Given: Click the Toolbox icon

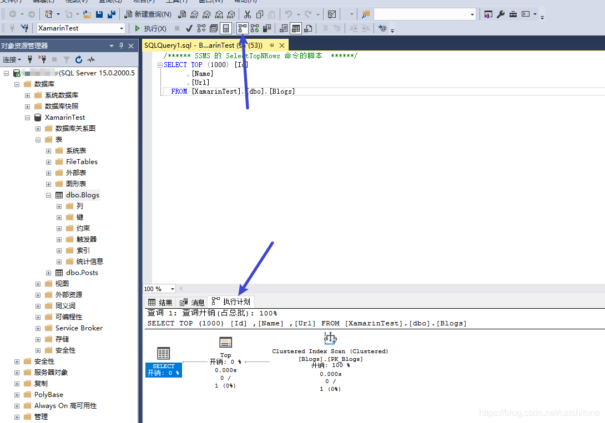Looking at the screenshot, I should coord(513,14).
